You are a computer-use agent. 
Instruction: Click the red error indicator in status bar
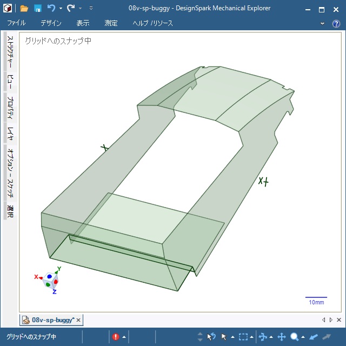click(116, 337)
